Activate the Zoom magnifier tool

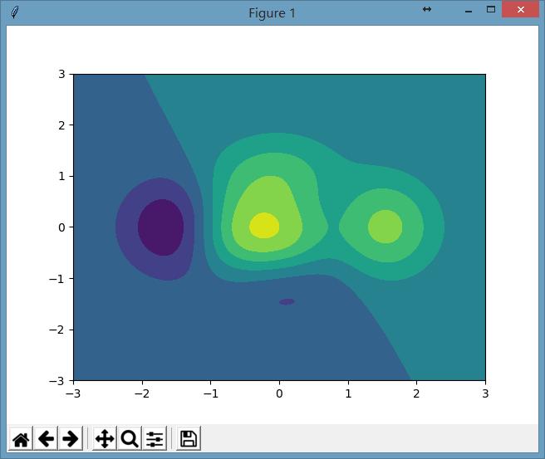tap(130, 438)
